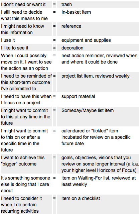Select the 'I use it' cell
This screenshot has width=139, height=214.
click(26, 40)
